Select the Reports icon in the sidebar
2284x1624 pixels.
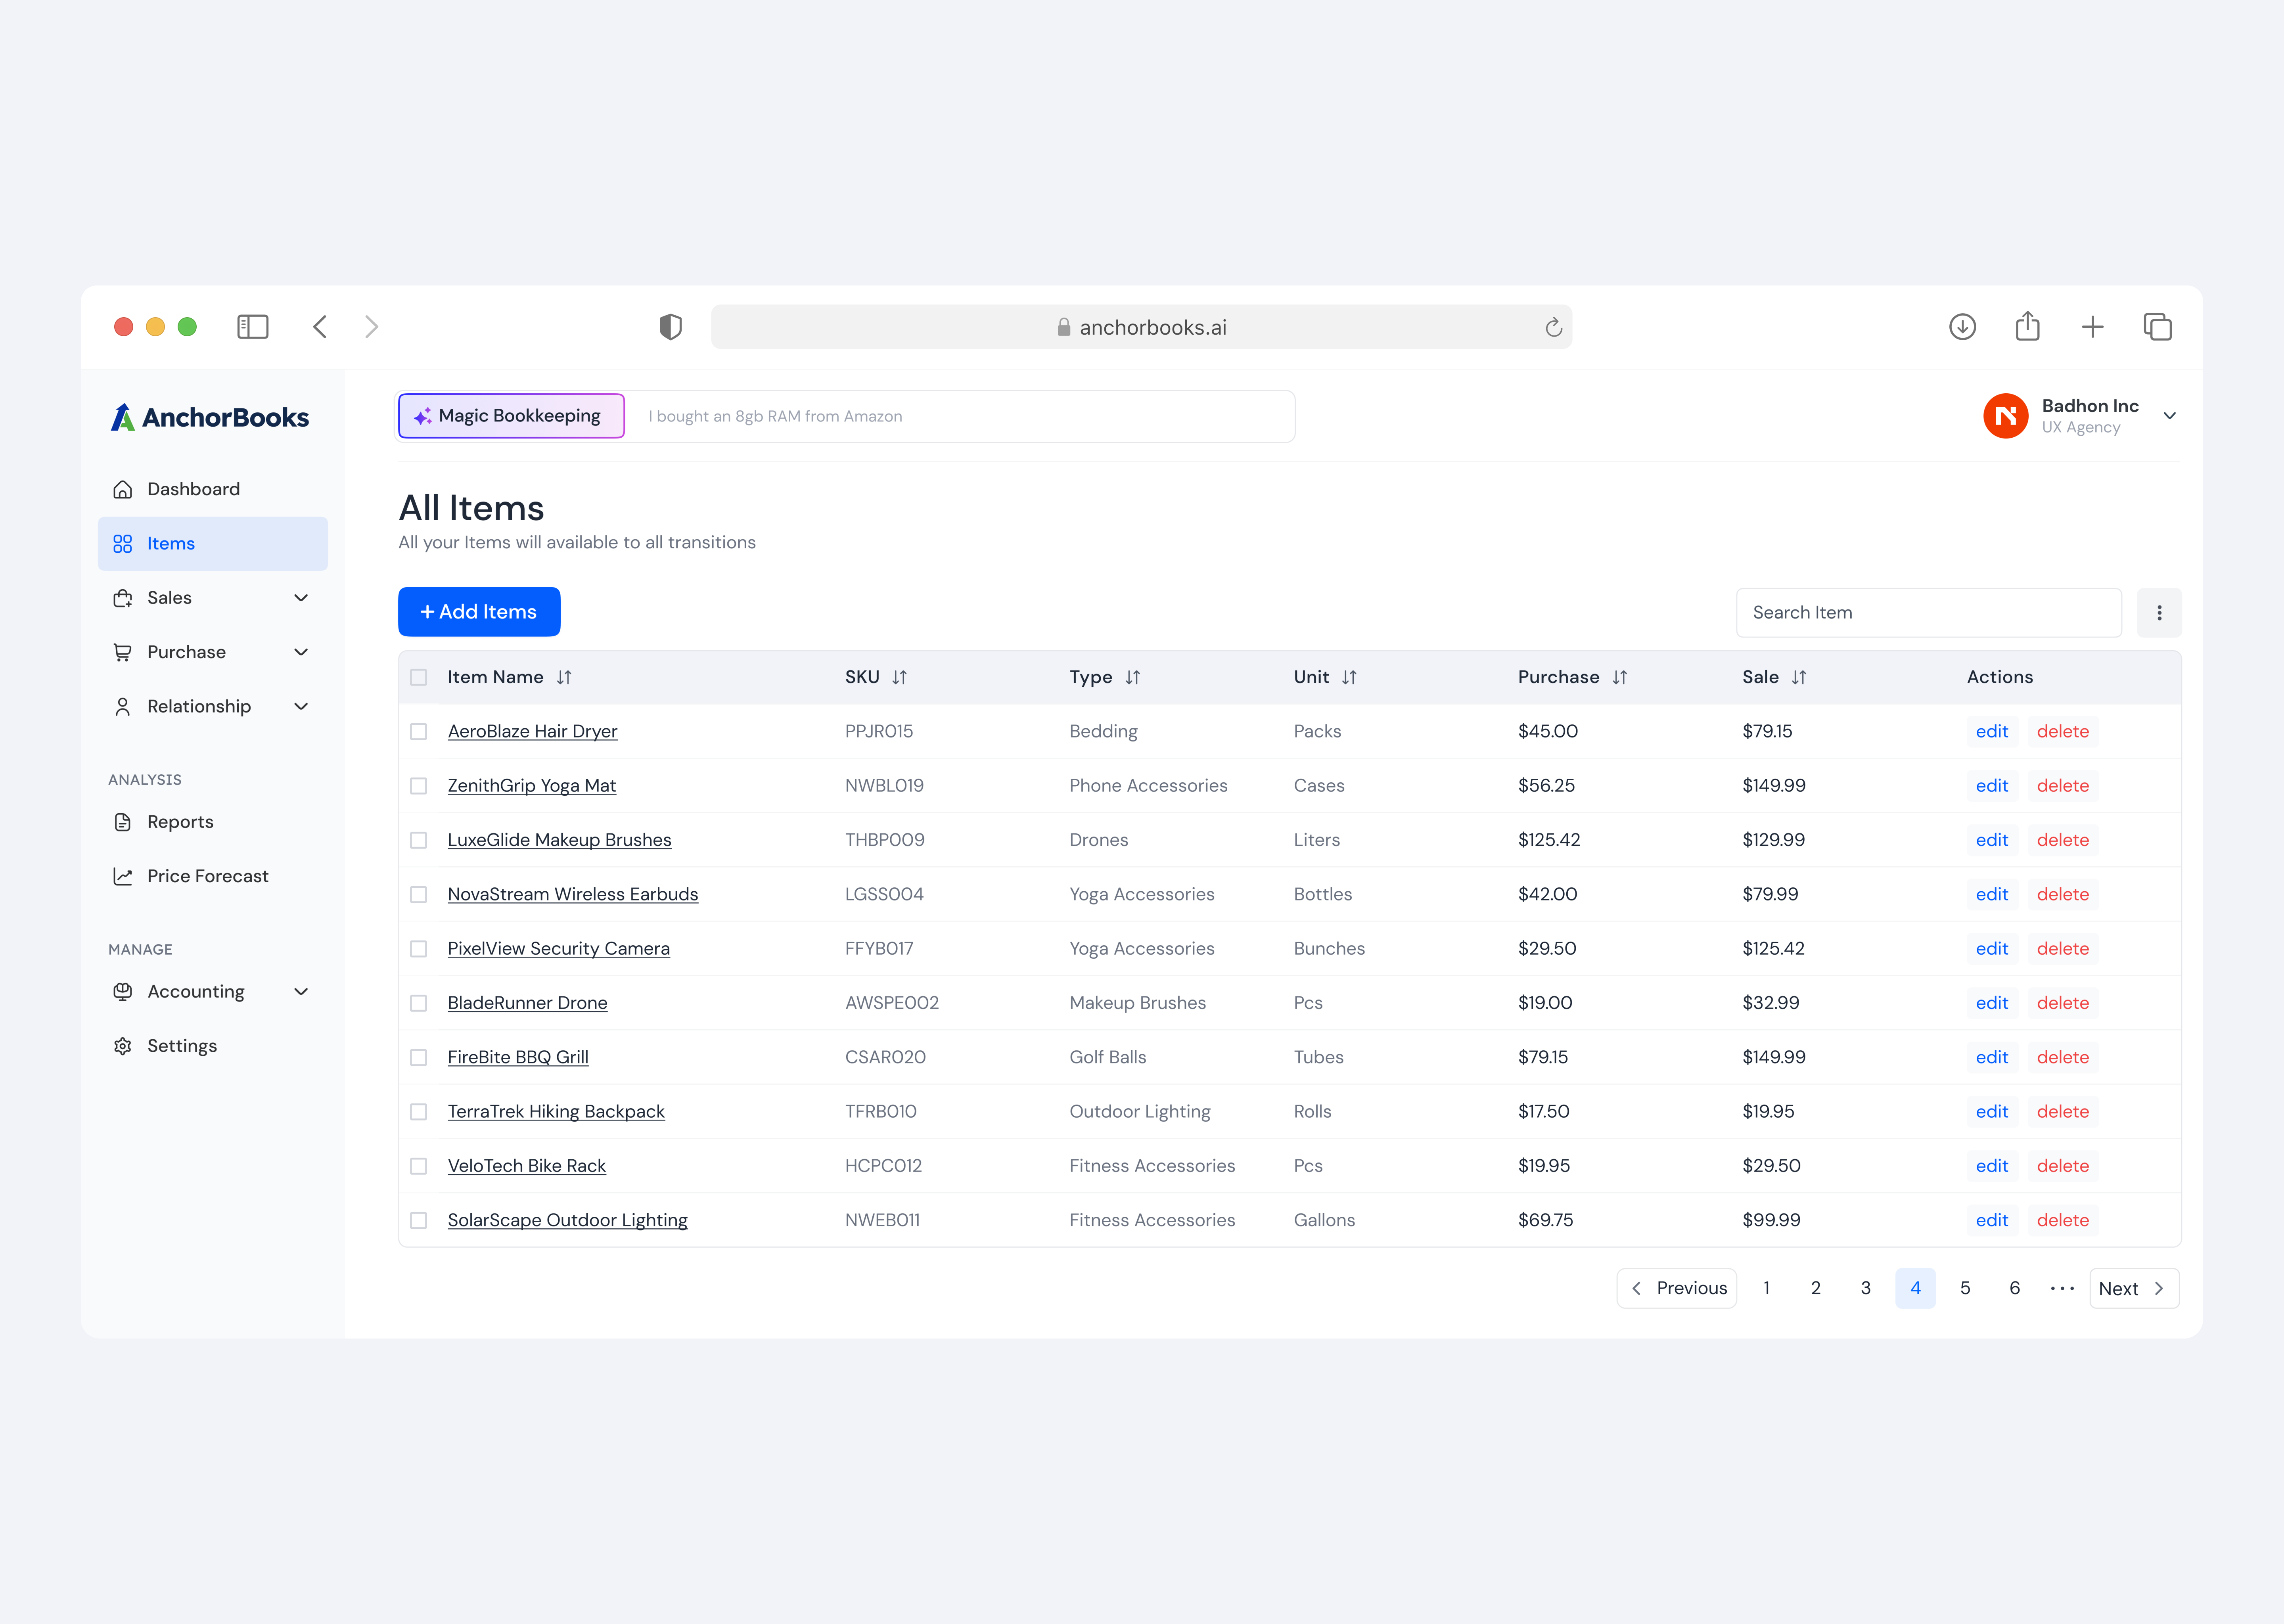(x=122, y=821)
